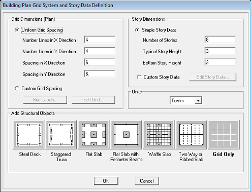Viewport: 251px width, 192px height.
Task: Choose the Staggered Truss template icon
Action: coord(61,135)
